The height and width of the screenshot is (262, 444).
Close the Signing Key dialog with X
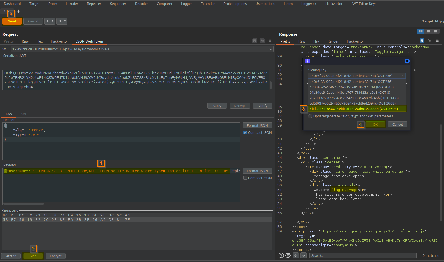407,61
